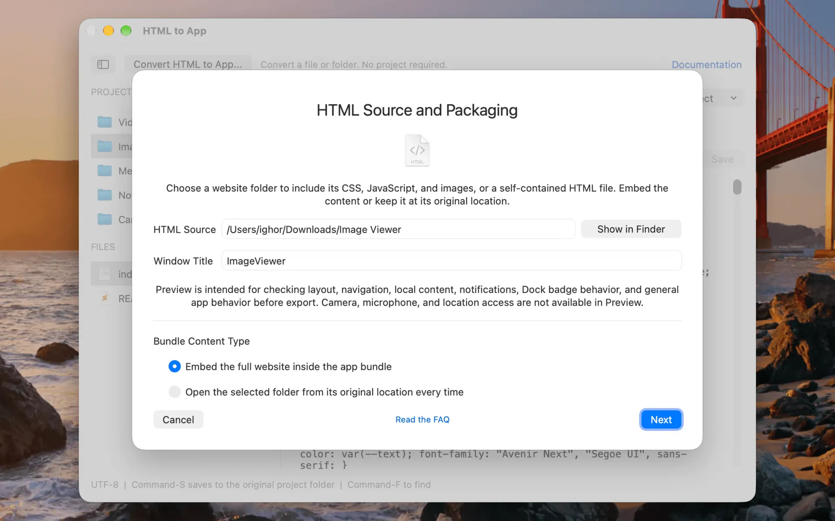Screen dimensions: 835x521
Task: Select the Vid project folder icon
Action: 104,122
